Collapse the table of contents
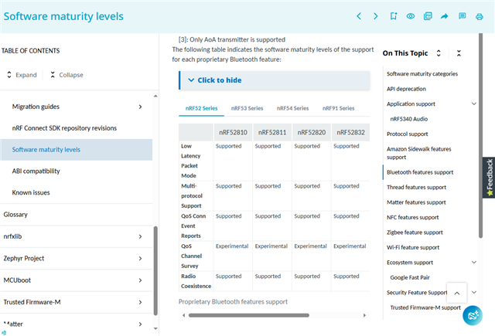The image size is (495, 336). tap(67, 75)
